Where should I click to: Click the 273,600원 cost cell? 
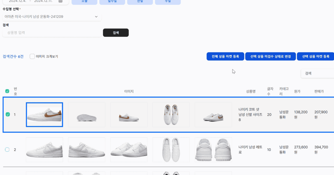tap(301, 150)
